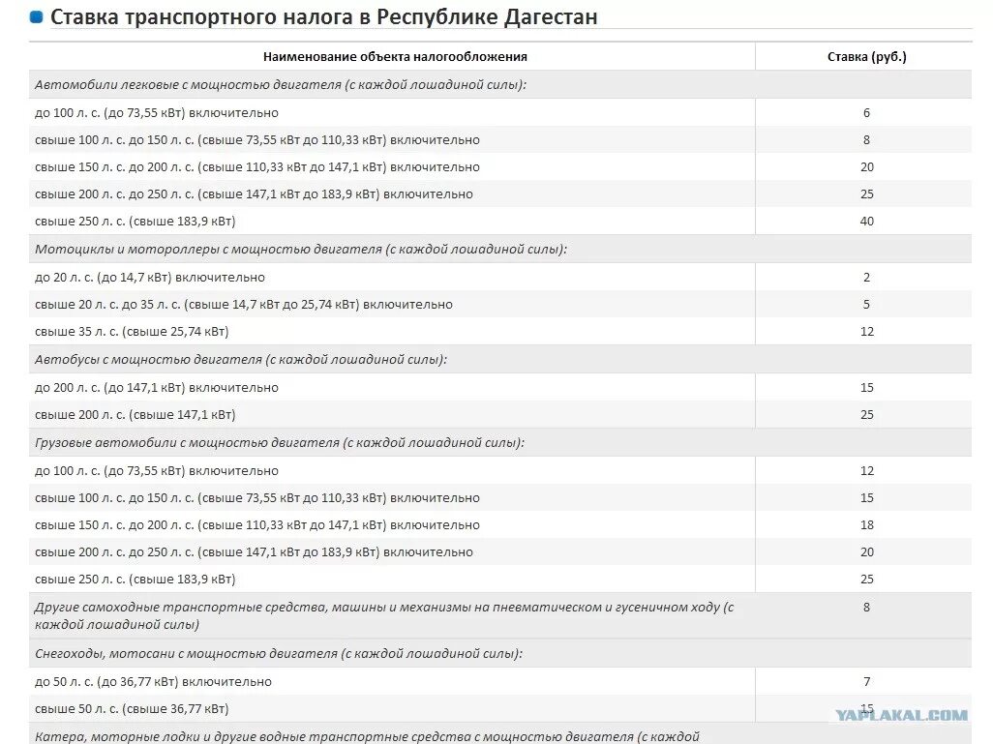Select section row 'Грузовые автомобили с мощностью двигателя'
Viewport: 993px width, 744px height.
click(500, 442)
